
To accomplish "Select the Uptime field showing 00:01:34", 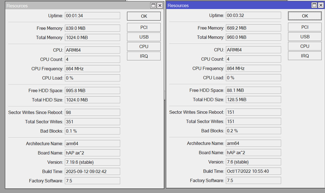I will click(x=93, y=16).
